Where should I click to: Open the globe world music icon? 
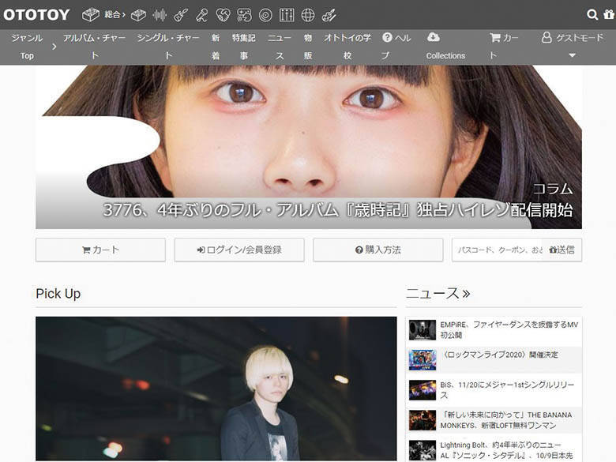click(x=308, y=15)
